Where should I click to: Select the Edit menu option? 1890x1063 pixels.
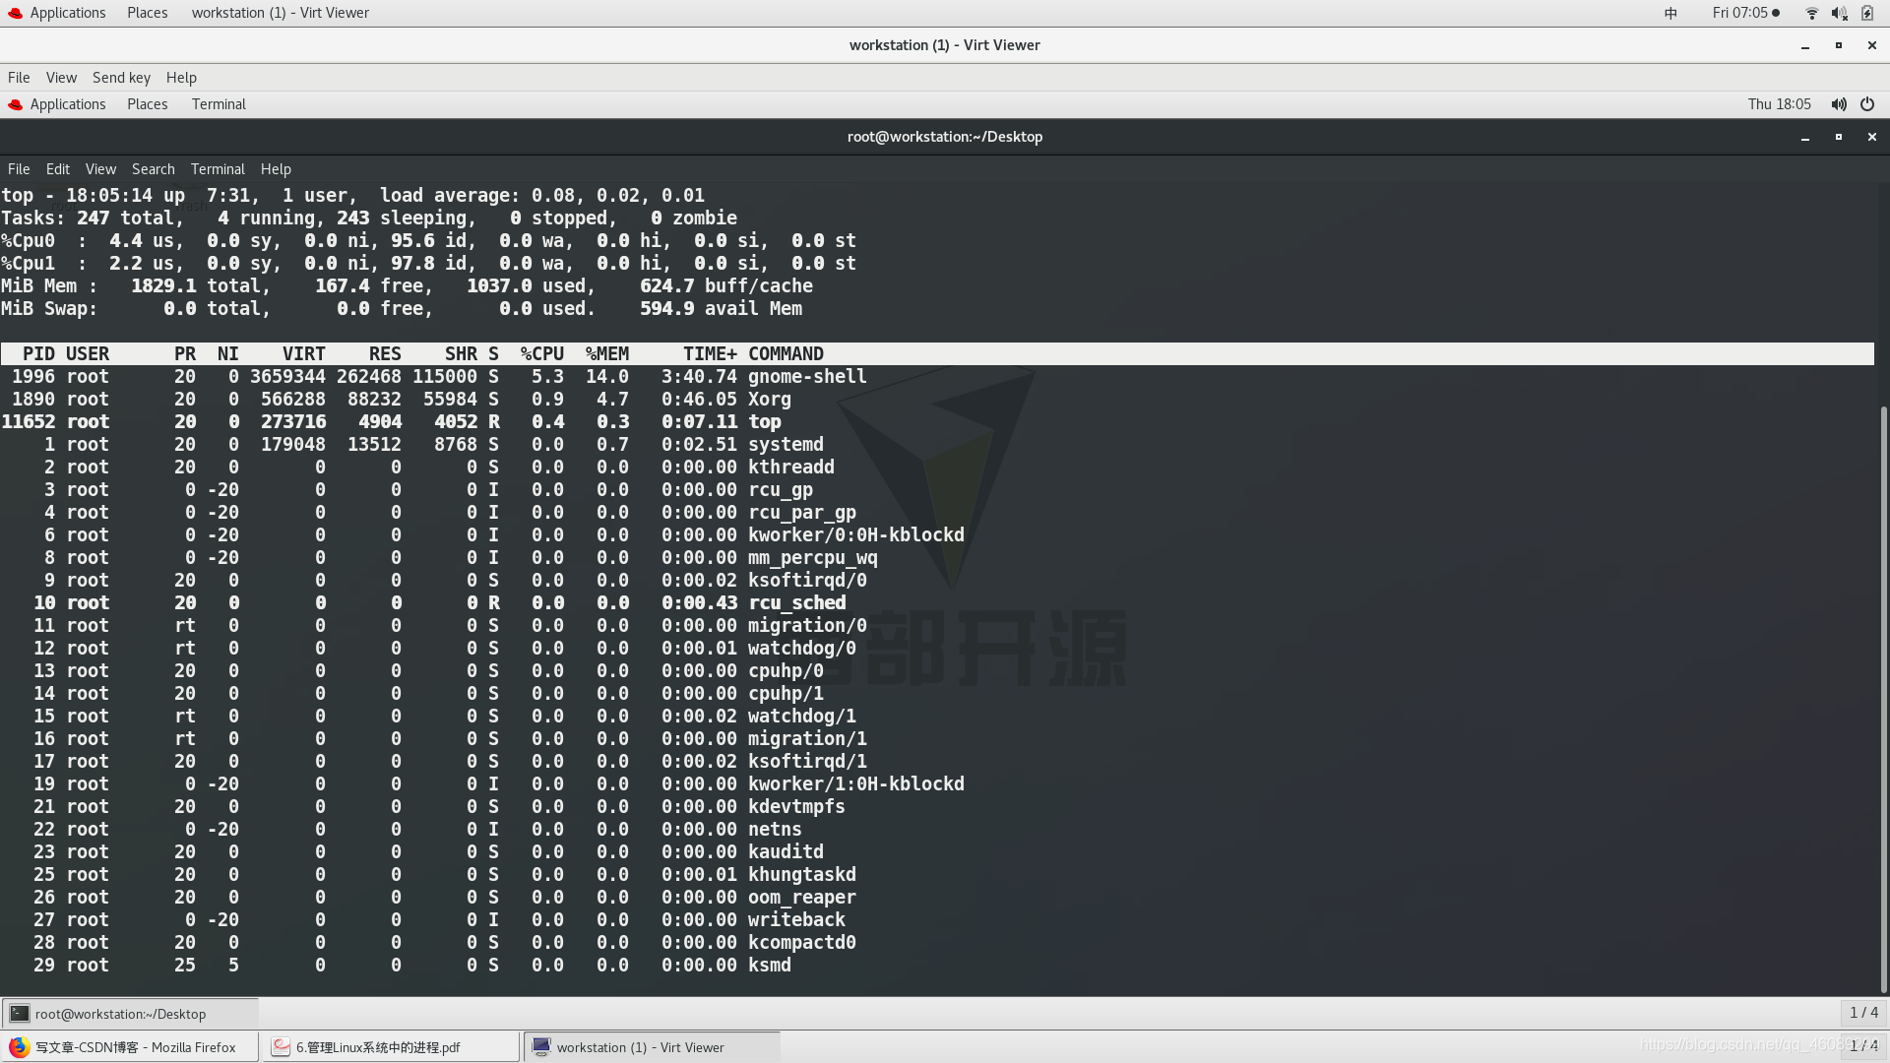(x=57, y=168)
